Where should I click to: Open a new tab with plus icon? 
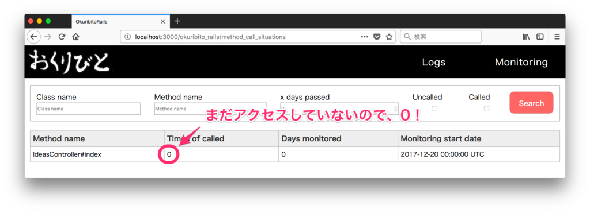pyautogui.click(x=177, y=21)
